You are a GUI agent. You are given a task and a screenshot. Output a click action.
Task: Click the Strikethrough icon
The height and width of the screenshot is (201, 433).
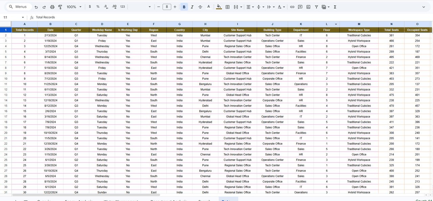[200, 7]
